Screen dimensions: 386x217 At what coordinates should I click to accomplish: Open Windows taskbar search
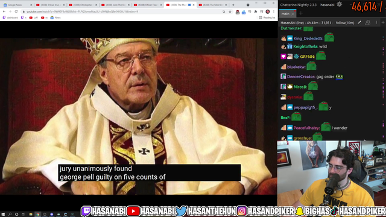10,215
